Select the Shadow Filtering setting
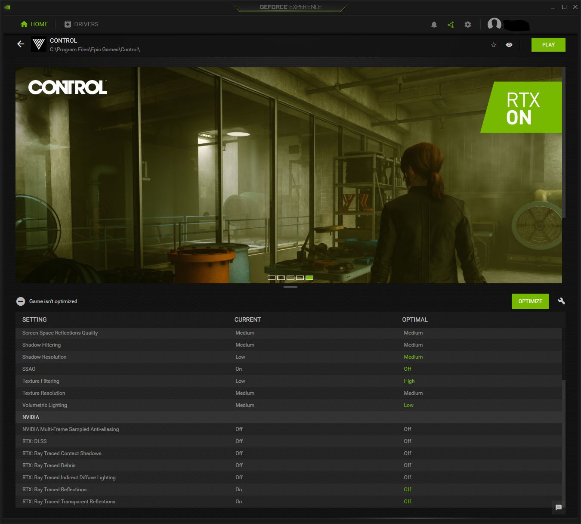 (x=289, y=345)
